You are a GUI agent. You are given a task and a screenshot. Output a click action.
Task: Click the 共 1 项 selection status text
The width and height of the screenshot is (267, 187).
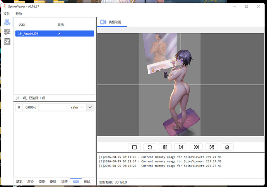pos(31,98)
